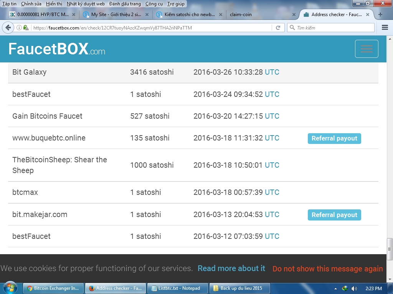The width and height of the screenshot is (393, 294).
Task: Click the vertical scrollbar thumb
Action: (390, 249)
